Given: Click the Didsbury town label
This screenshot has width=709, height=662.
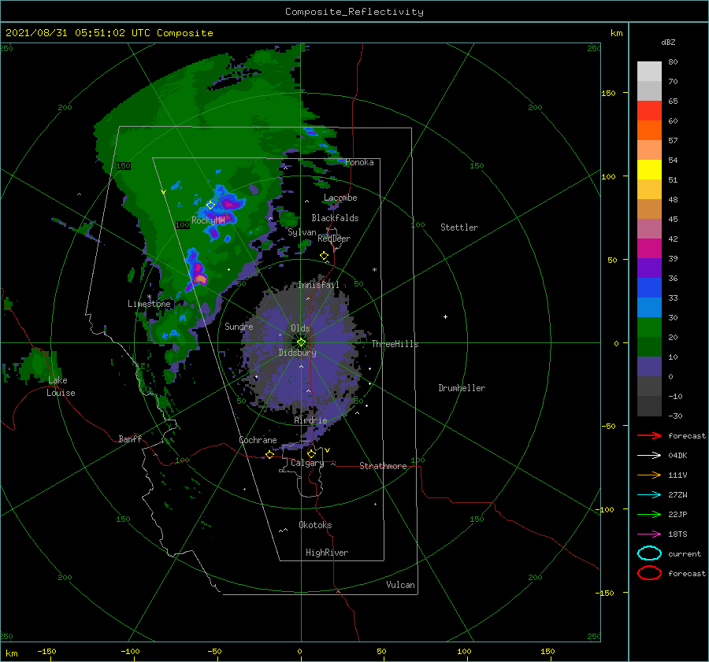Looking at the screenshot, I should pyautogui.click(x=298, y=353).
